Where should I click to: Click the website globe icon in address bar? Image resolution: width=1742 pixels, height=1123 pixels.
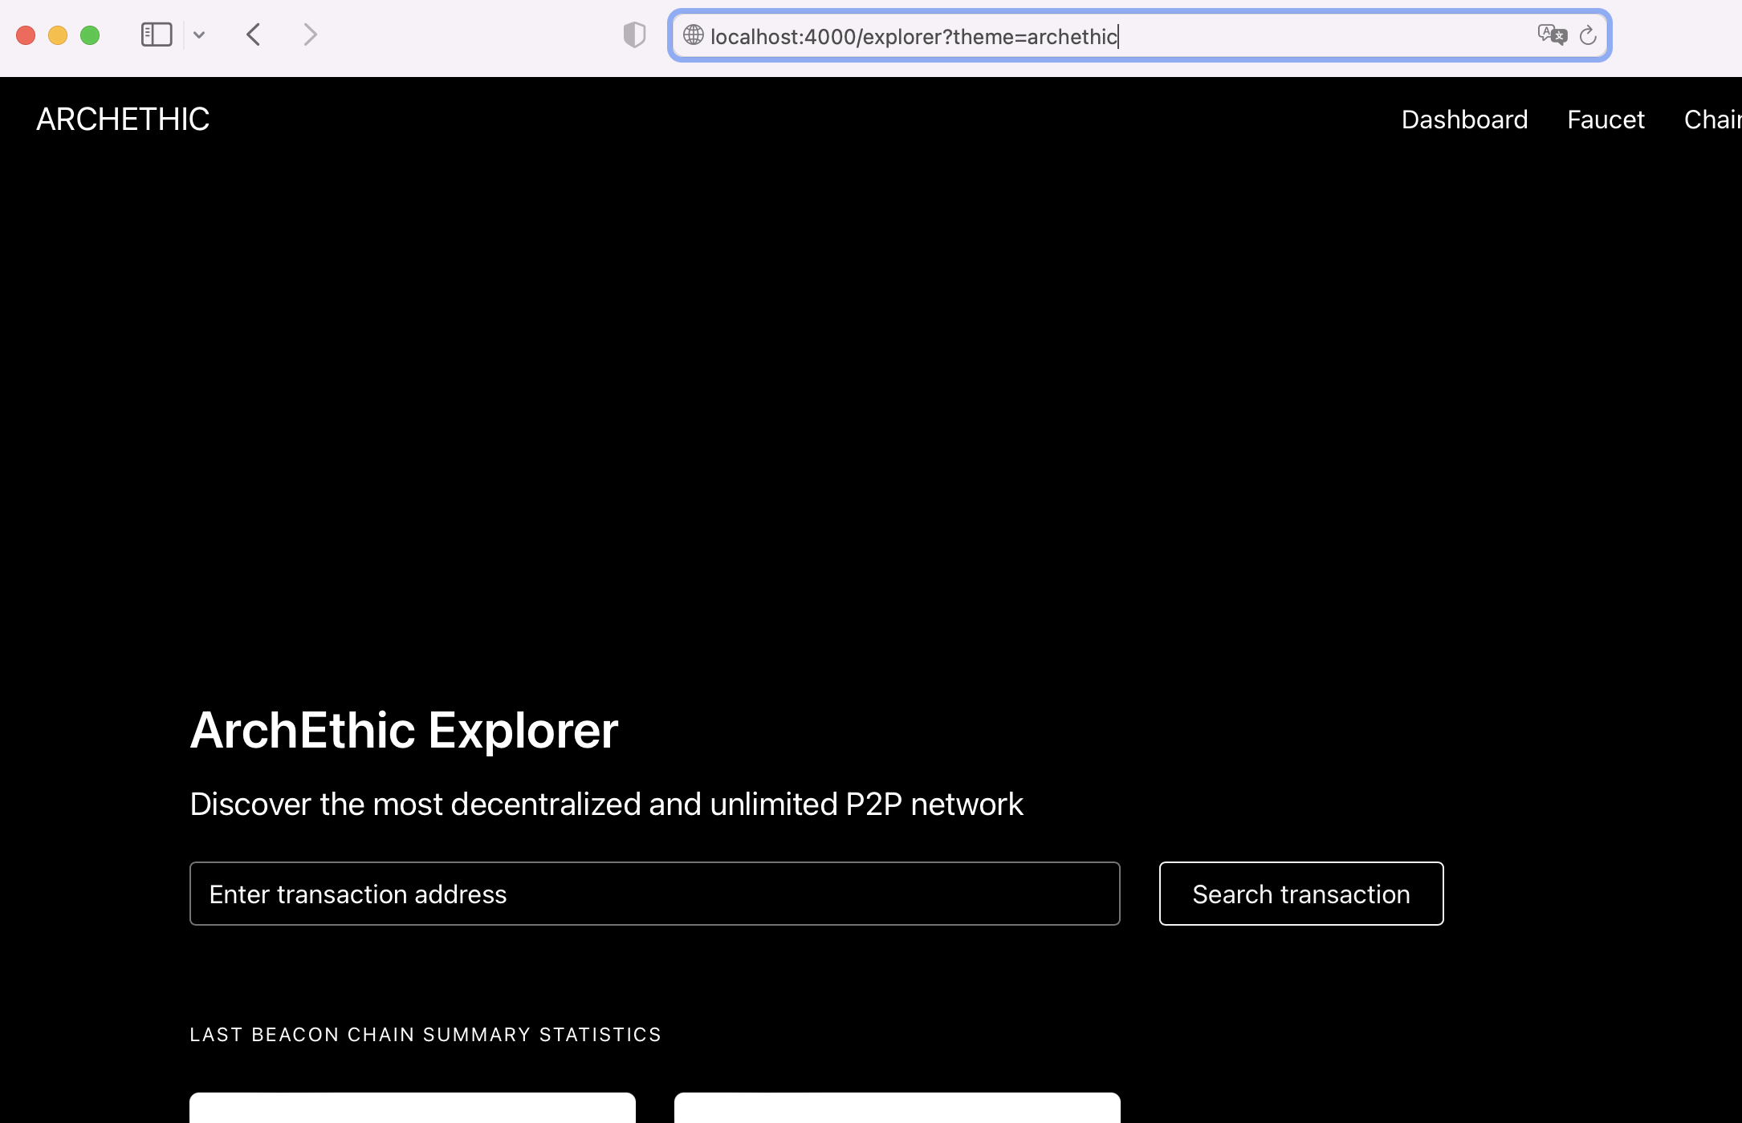(691, 36)
